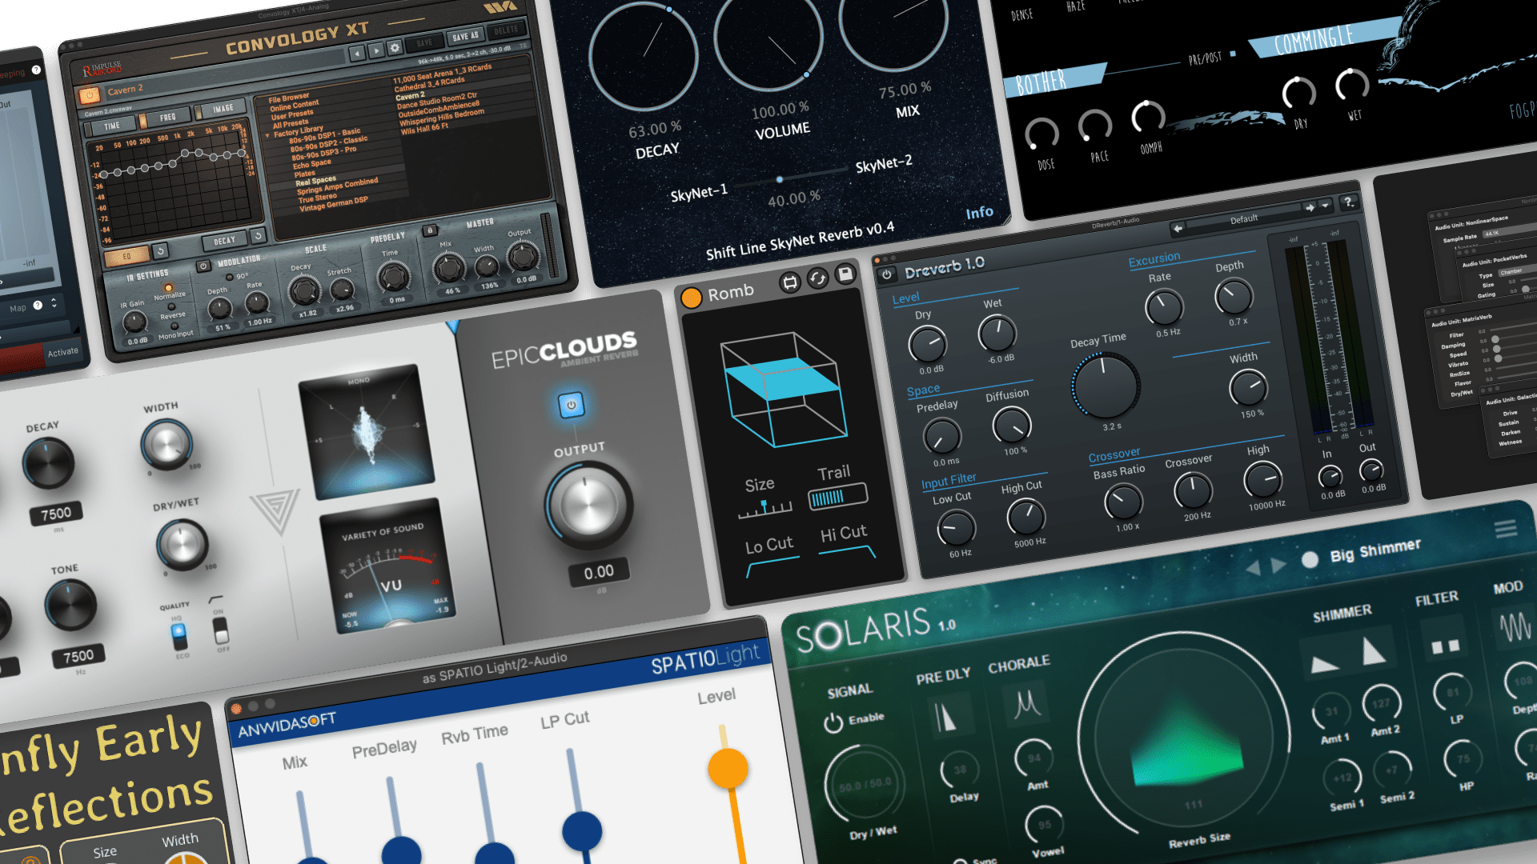Viewport: 1537px width, 864px height.
Task: Collapse Factory Library tree in Convology XT
Action: point(267,135)
